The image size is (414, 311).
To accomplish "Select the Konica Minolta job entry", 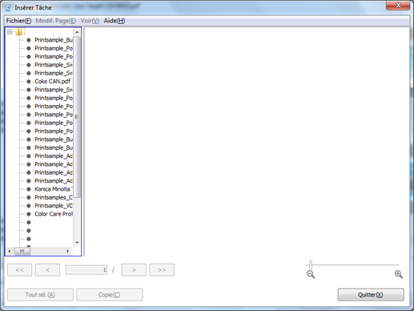I will [54, 189].
